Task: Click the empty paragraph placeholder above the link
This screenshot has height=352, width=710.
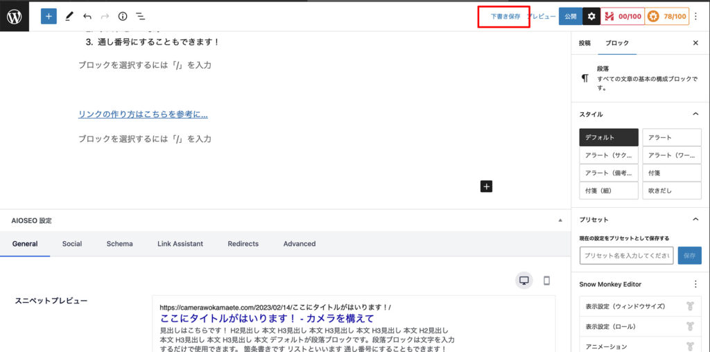Action: click(x=145, y=65)
